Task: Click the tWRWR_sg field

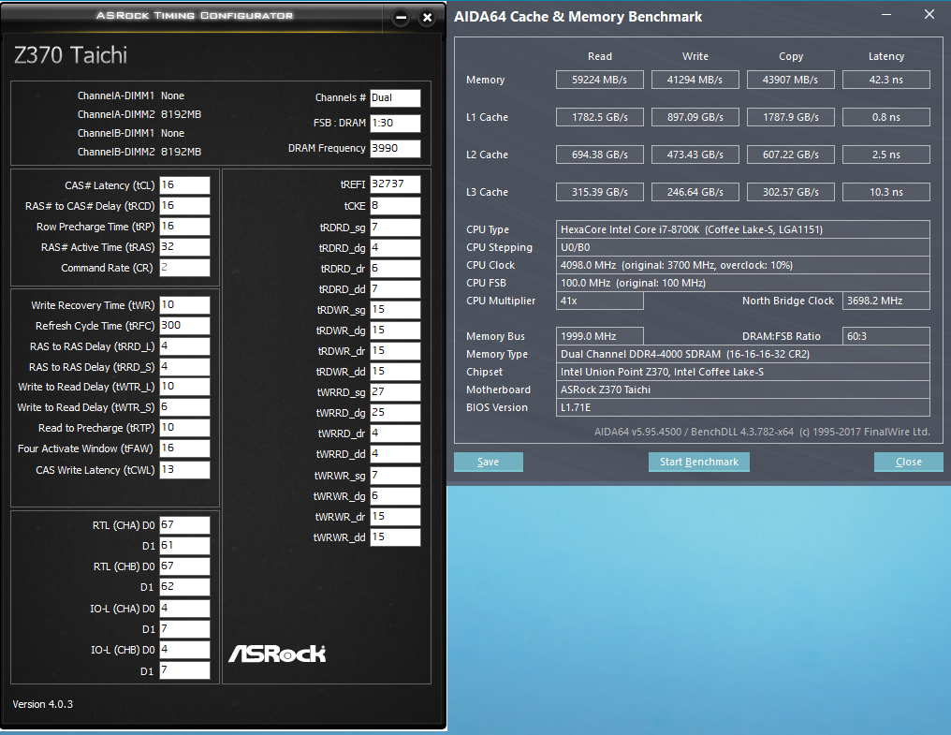Action: [395, 476]
